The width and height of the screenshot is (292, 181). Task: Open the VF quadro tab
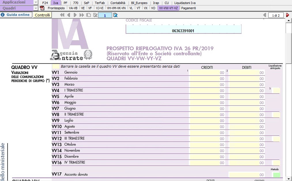90,8
